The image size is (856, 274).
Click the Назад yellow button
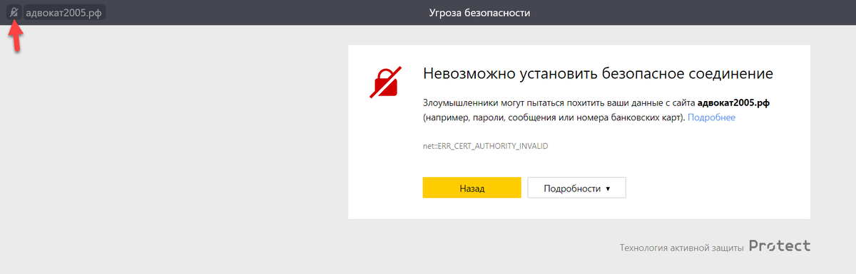click(472, 189)
